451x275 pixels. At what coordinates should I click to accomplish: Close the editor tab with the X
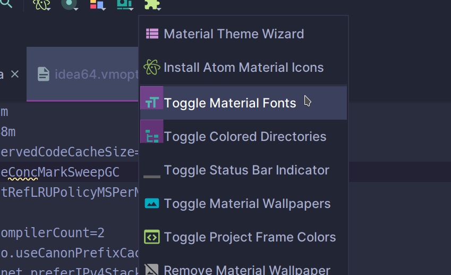click(15, 74)
